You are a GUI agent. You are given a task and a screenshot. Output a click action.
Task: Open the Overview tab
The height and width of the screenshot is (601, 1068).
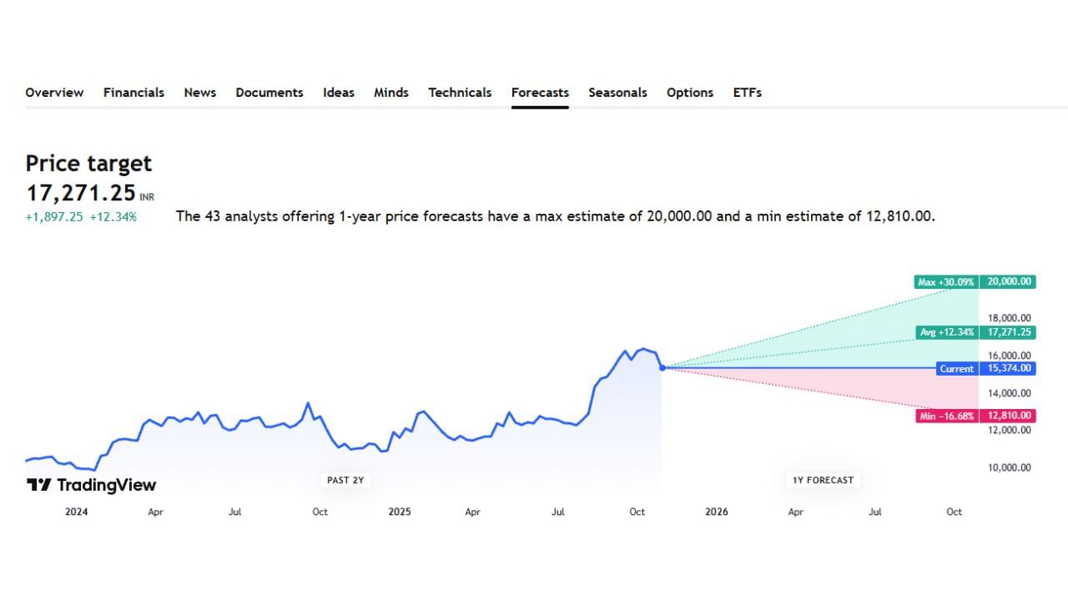(x=54, y=93)
